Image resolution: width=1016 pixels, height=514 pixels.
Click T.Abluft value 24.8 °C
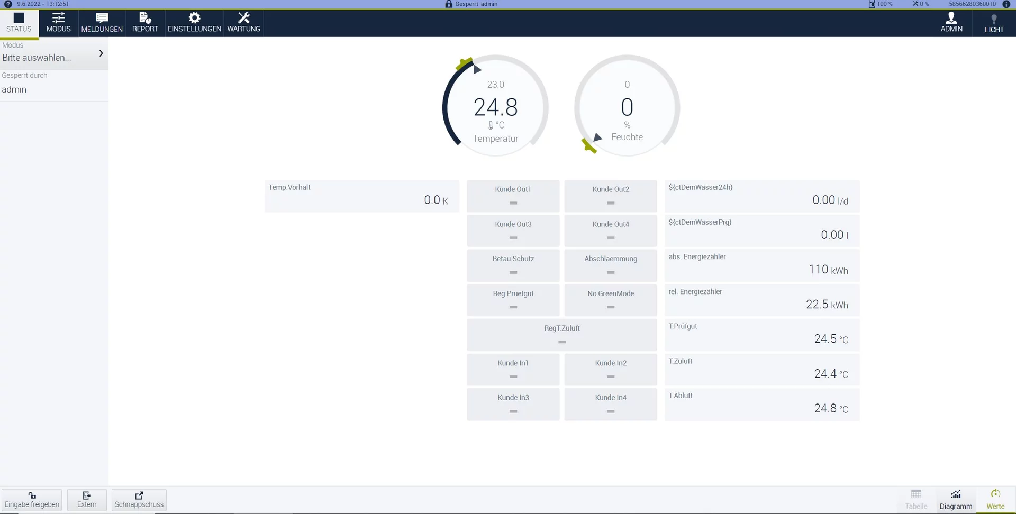831,408
